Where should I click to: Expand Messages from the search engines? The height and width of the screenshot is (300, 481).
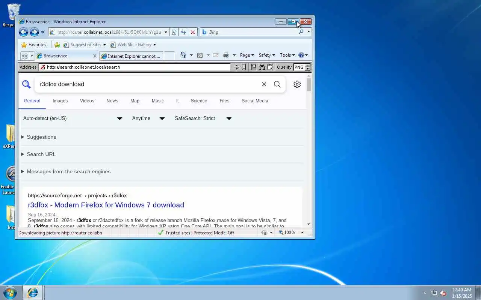point(66,172)
